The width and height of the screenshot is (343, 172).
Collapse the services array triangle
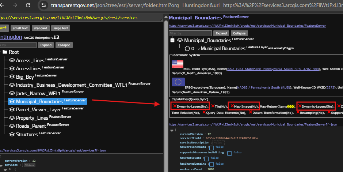1,166
